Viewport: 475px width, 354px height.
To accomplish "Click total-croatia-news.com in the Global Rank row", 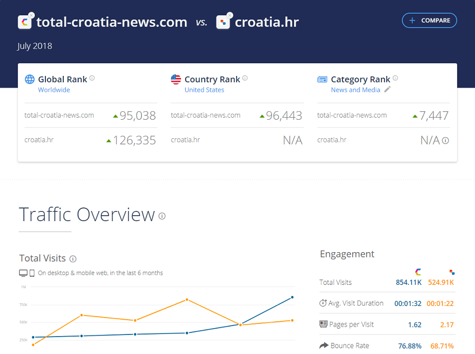I will coord(59,116).
